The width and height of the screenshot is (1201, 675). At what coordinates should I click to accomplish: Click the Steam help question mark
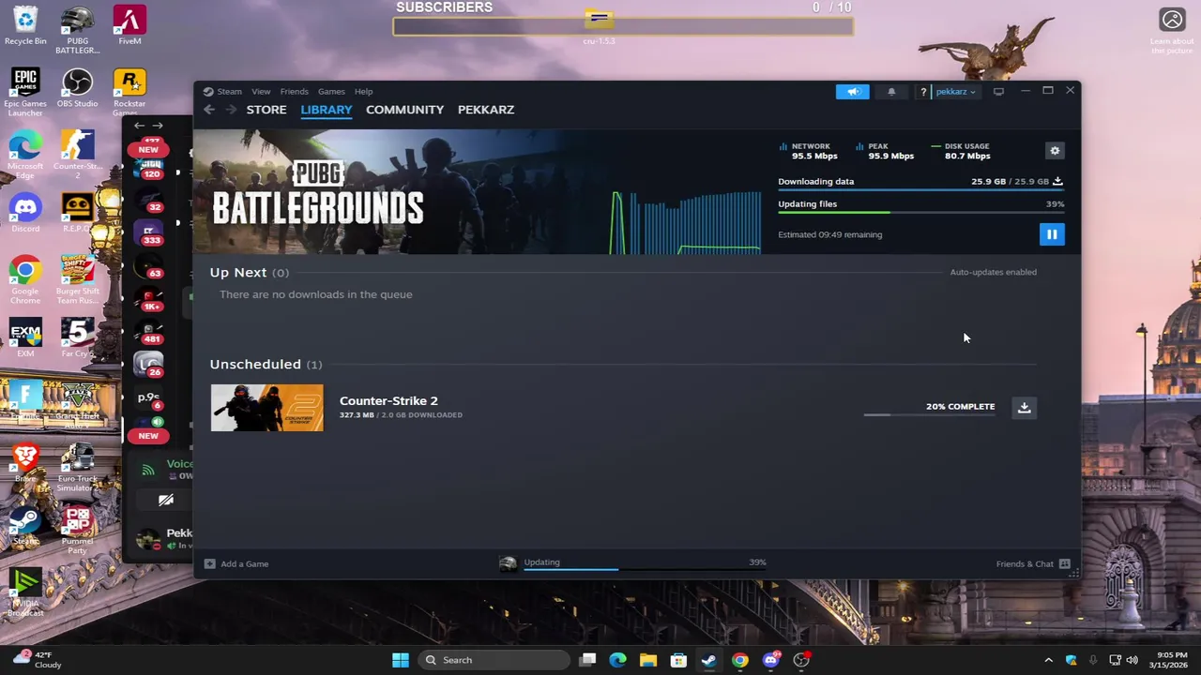pyautogui.click(x=923, y=91)
